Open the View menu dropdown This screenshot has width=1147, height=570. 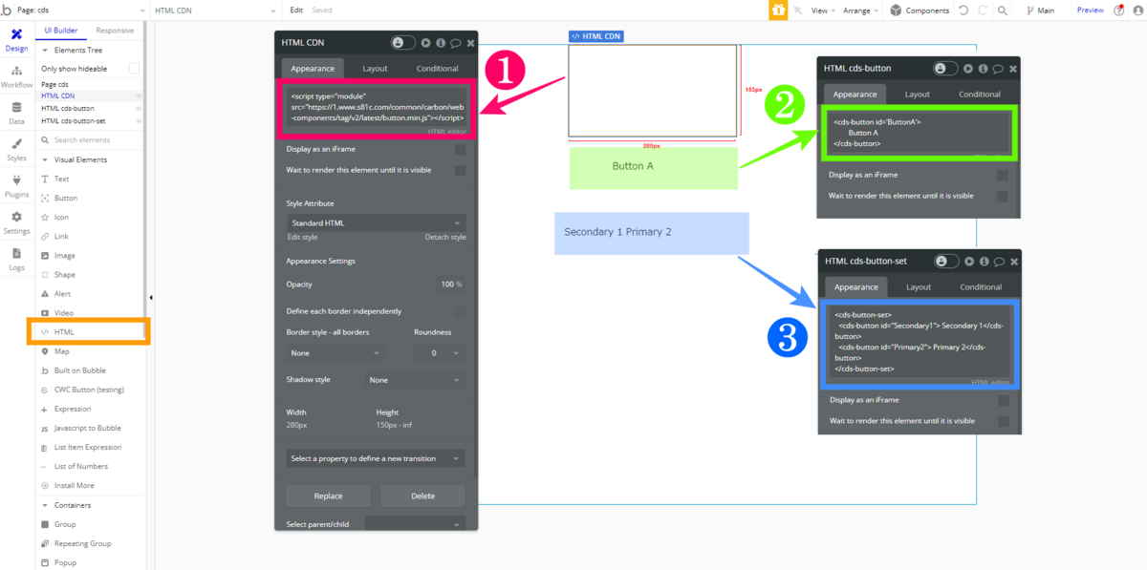[x=822, y=10]
